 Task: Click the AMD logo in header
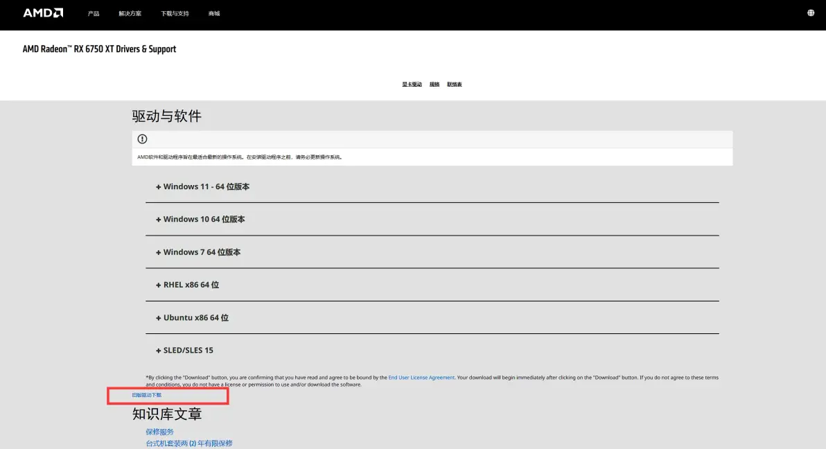tap(43, 13)
